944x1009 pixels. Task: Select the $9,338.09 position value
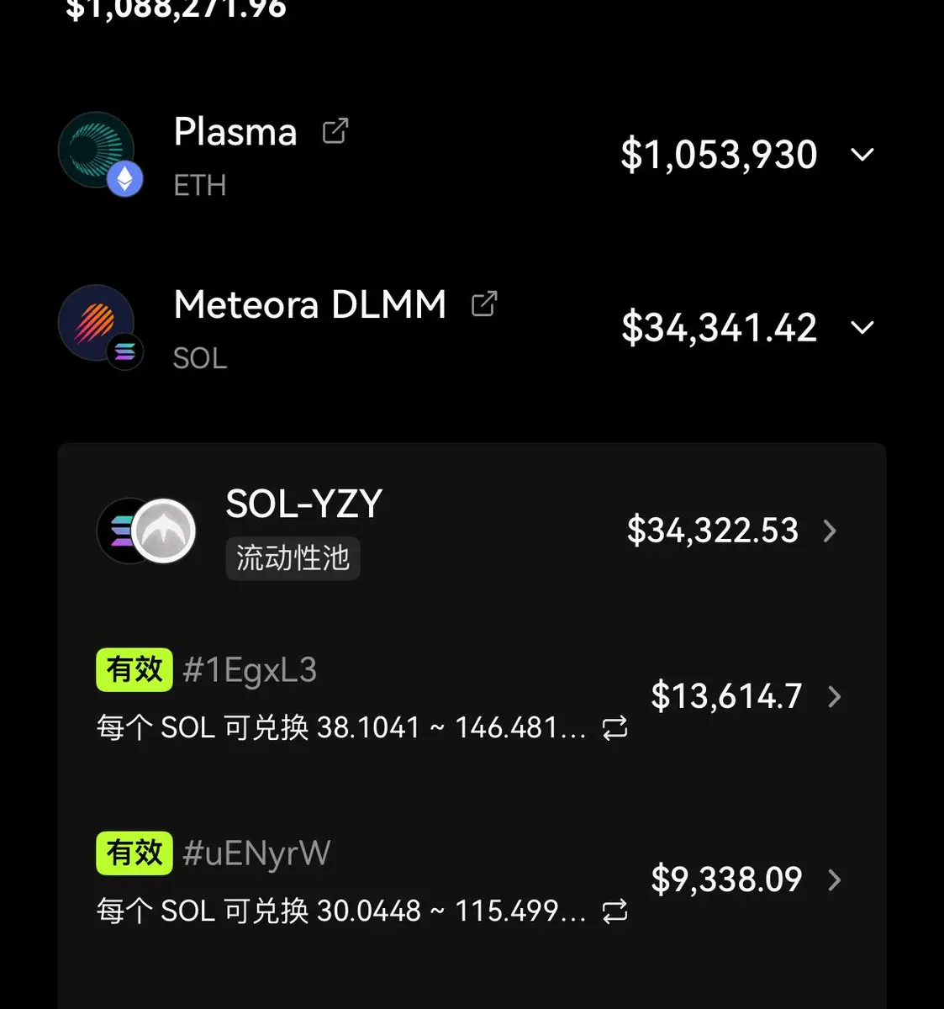pos(726,880)
